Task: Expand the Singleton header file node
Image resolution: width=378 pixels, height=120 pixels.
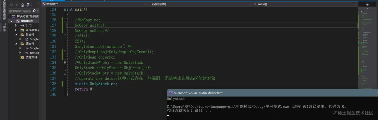Action: pos(20,39)
